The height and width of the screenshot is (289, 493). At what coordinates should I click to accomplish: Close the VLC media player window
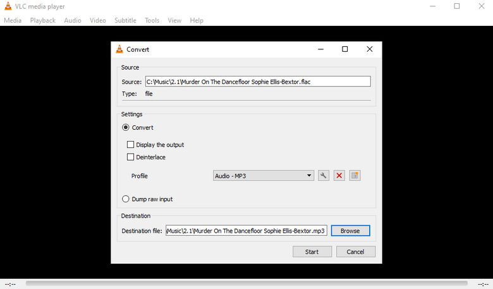click(482, 6)
